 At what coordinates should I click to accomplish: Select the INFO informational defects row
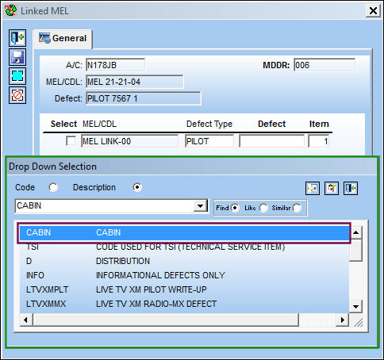(184, 275)
